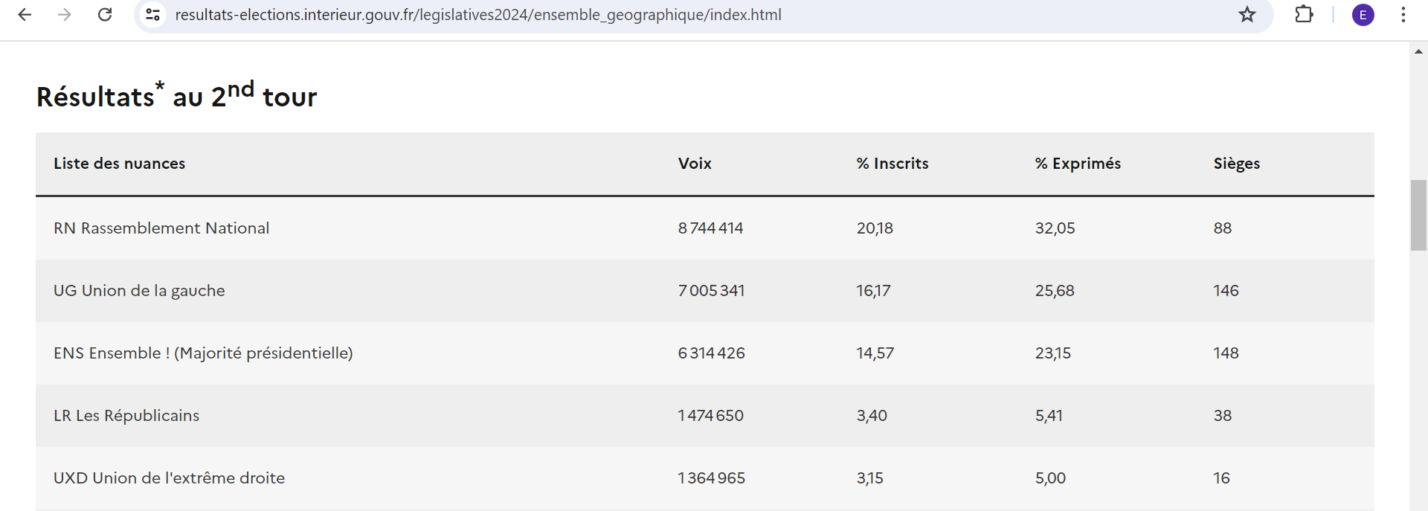Bookmark this page with the star
The image size is (1428, 511).
coord(1247,15)
